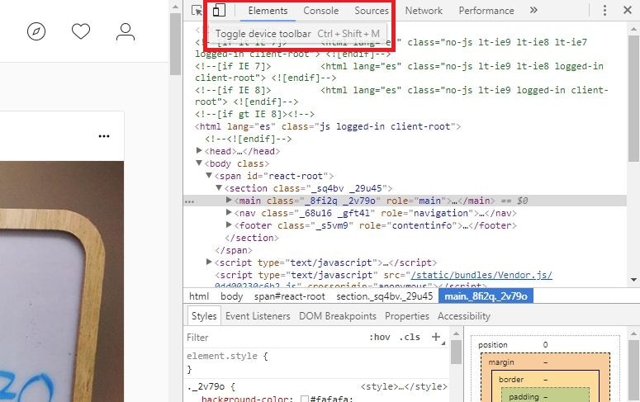The height and width of the screenshot is (402, 640).
Task: Open the DevTools customize three-dot menu
Action: tap(604, 10)
